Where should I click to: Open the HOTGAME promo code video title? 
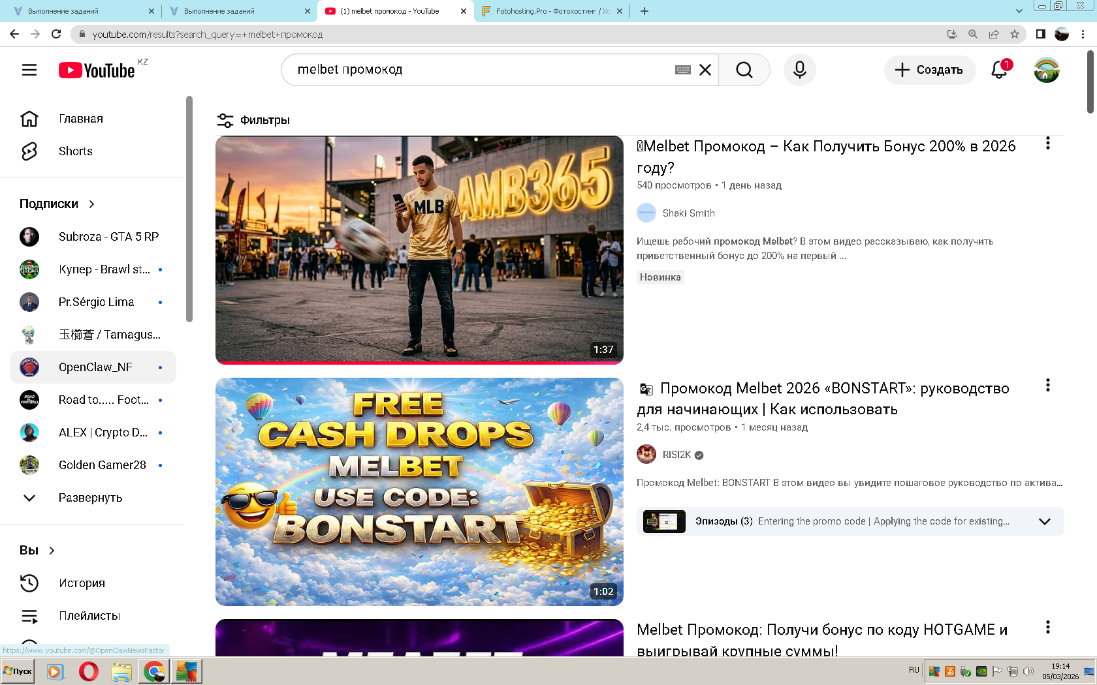(822, 639)
